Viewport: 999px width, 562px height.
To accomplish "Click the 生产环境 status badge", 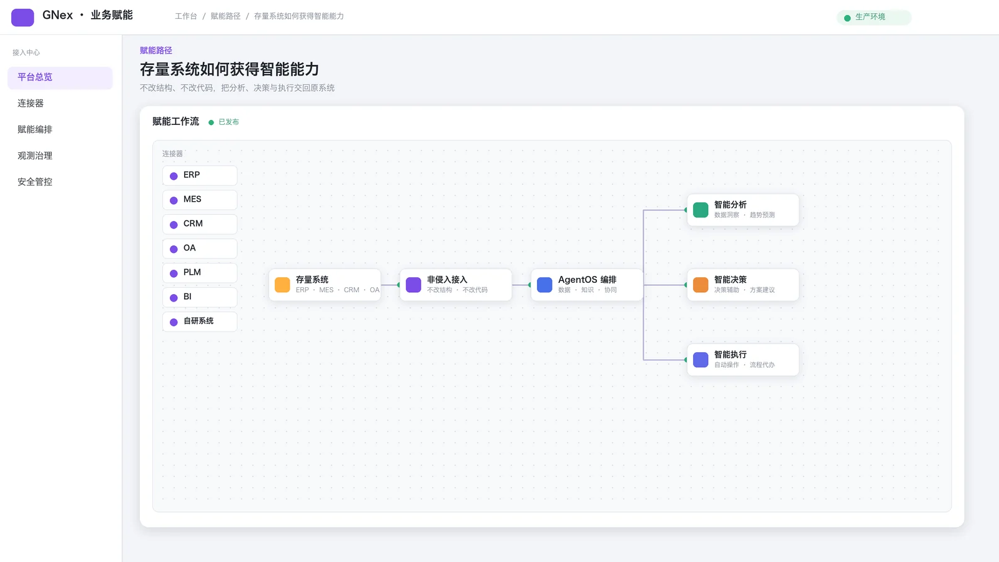I will point(874,17).
